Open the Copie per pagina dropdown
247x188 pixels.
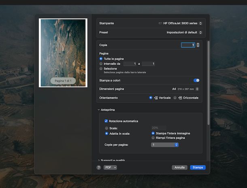click(x=165, y=145)
